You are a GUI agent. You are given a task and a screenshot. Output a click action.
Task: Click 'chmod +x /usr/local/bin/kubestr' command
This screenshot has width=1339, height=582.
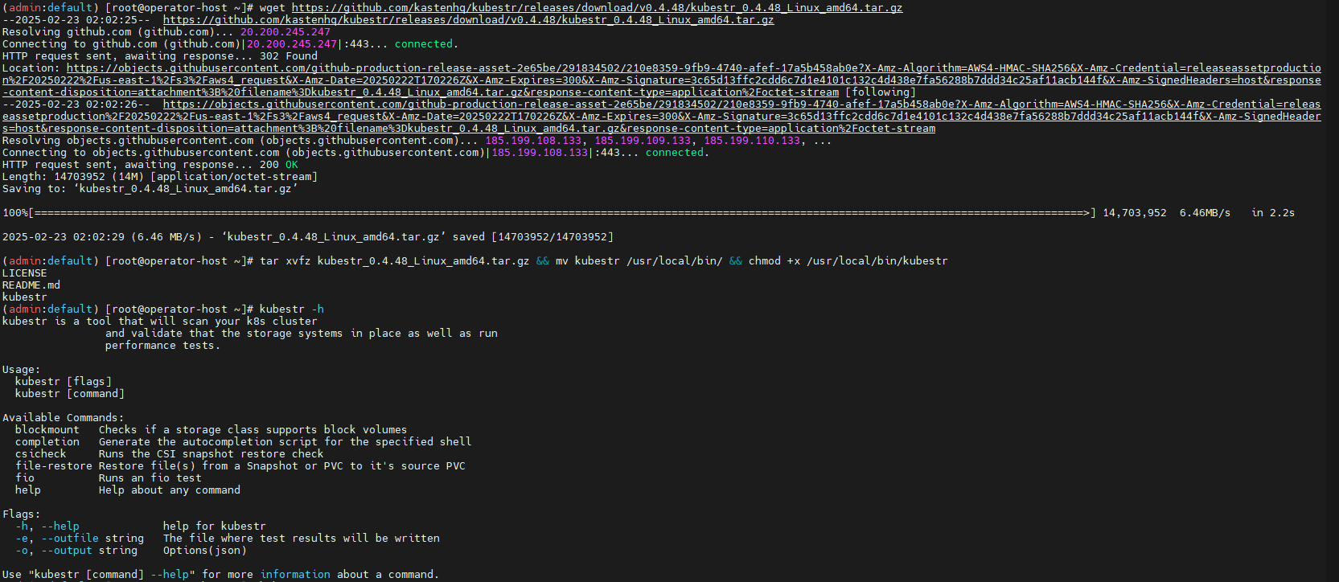pos(848,261)
